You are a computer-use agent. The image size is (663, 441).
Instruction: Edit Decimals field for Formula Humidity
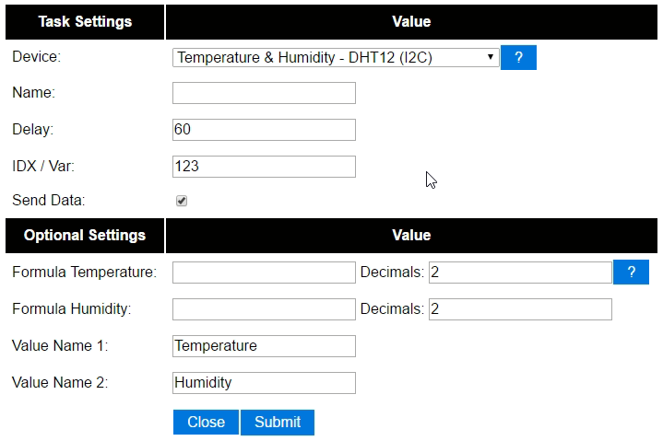pos(520,309)
